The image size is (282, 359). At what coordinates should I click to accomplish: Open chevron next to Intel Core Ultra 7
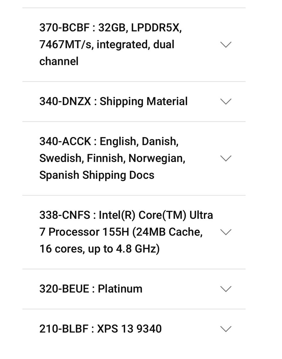(x=226, y=232)
